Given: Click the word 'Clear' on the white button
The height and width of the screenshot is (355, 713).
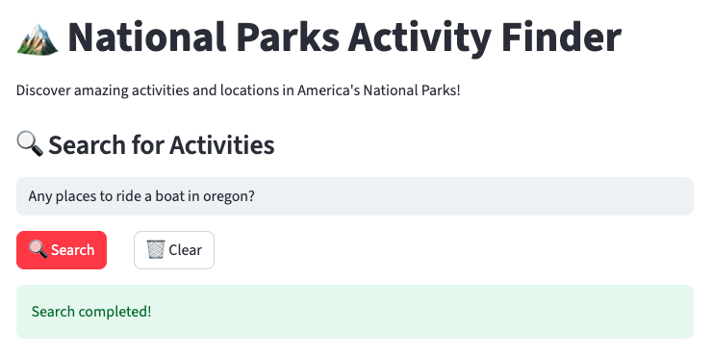Looking at the screenshot, I should (185, 250).
